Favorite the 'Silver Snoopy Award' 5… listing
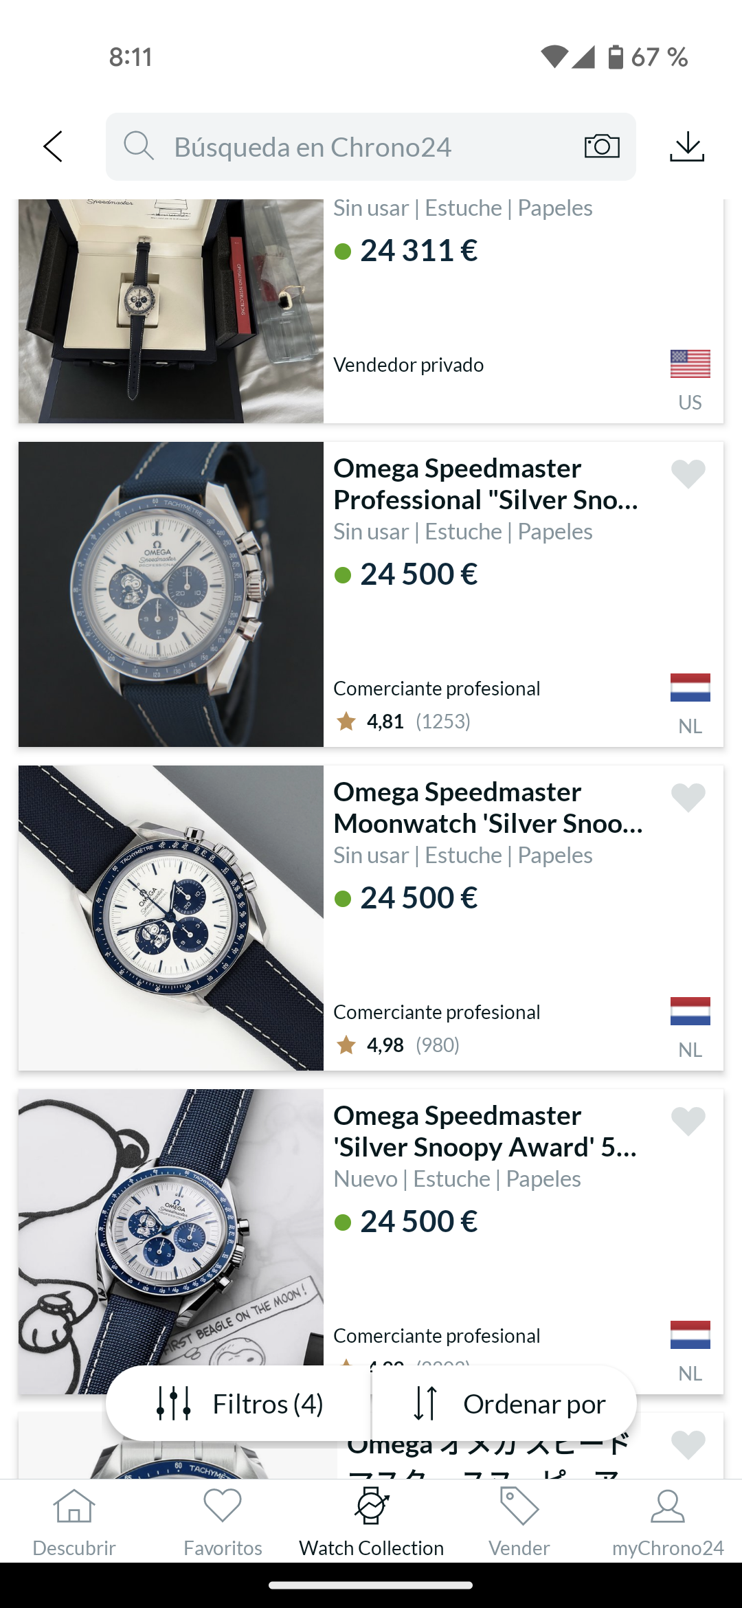The height and width of the screenshot is (1608, 742). pyautogui.click(x=688, y=1121)
